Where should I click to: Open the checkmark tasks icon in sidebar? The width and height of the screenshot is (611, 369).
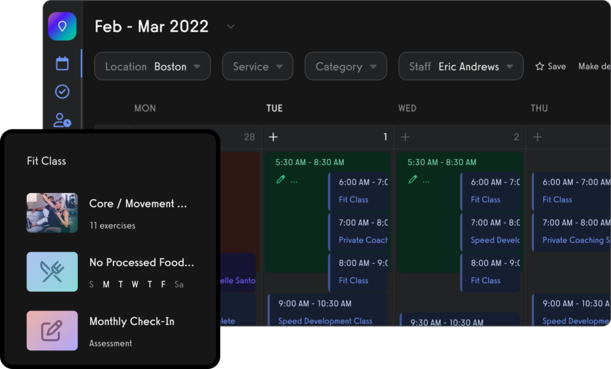click(62, 92)
